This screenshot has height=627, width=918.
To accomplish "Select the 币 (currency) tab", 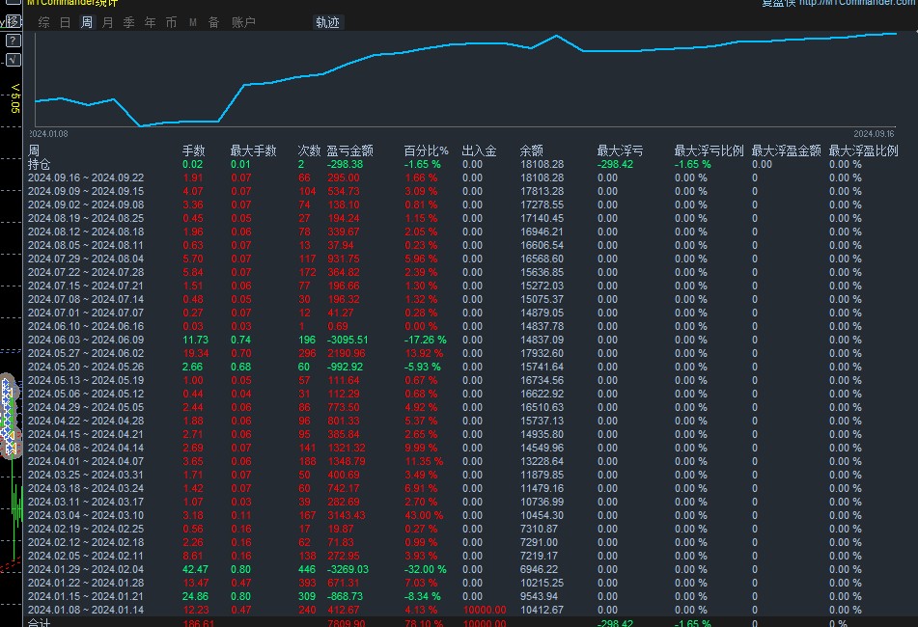I will tap(172, 22).
